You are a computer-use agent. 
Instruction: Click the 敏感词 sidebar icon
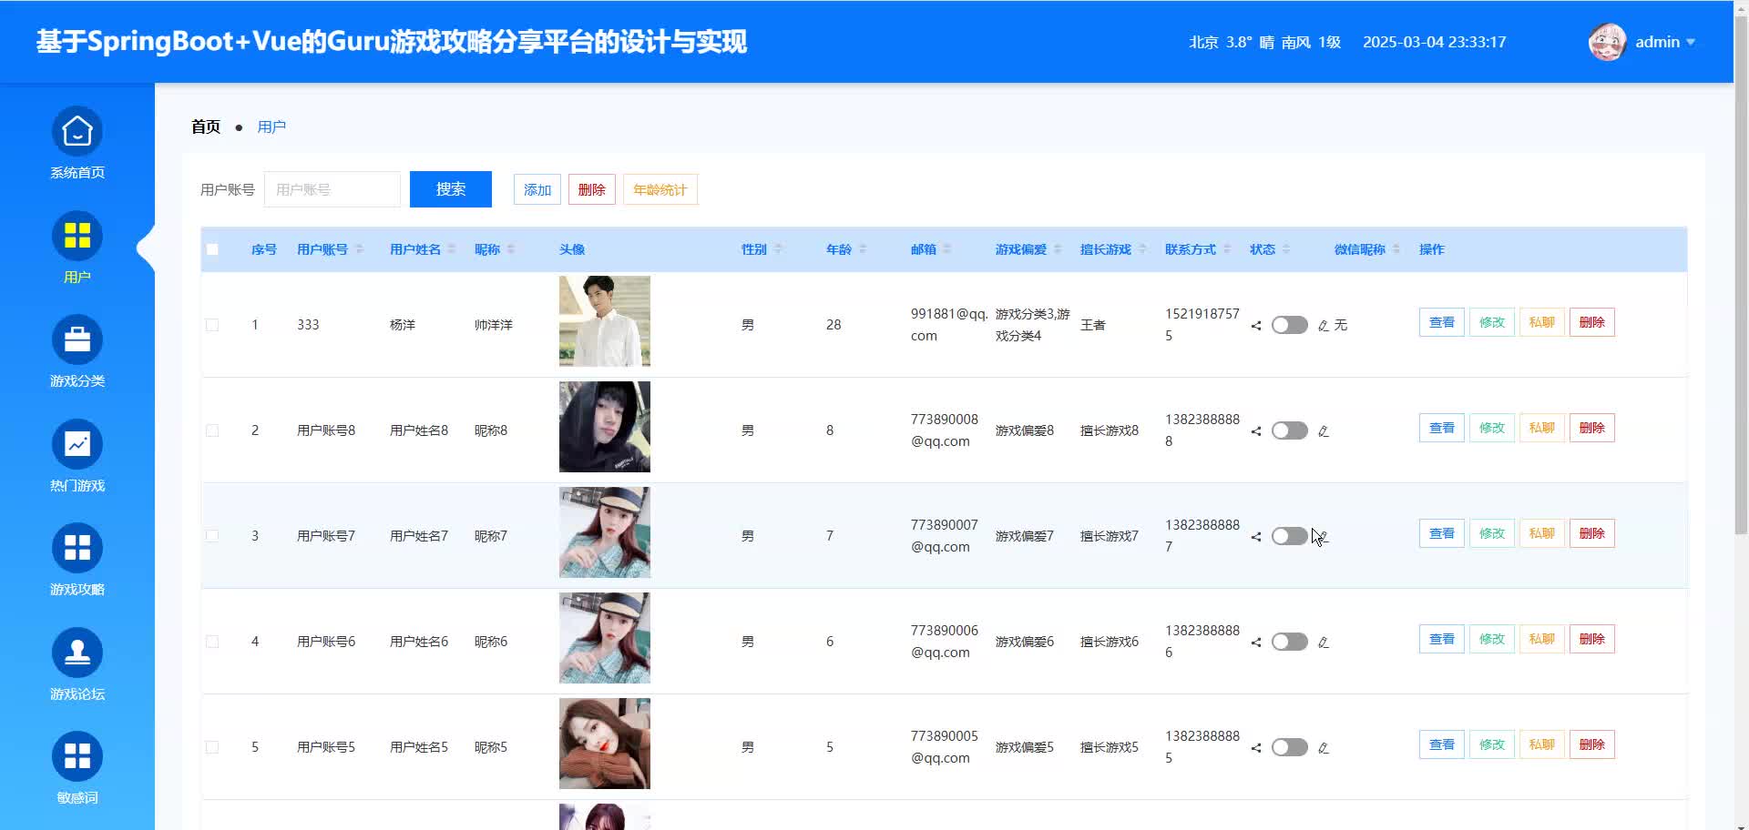pos(77,757)
